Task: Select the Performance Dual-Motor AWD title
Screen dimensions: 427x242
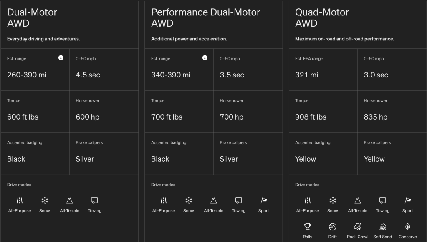Action: [x=205, y=18]
